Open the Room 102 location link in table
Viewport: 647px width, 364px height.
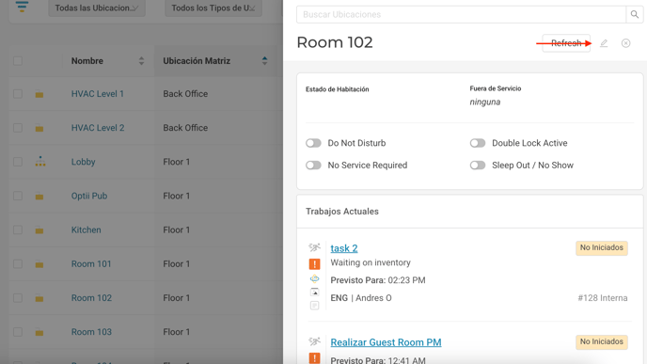(x=91, y=298)
